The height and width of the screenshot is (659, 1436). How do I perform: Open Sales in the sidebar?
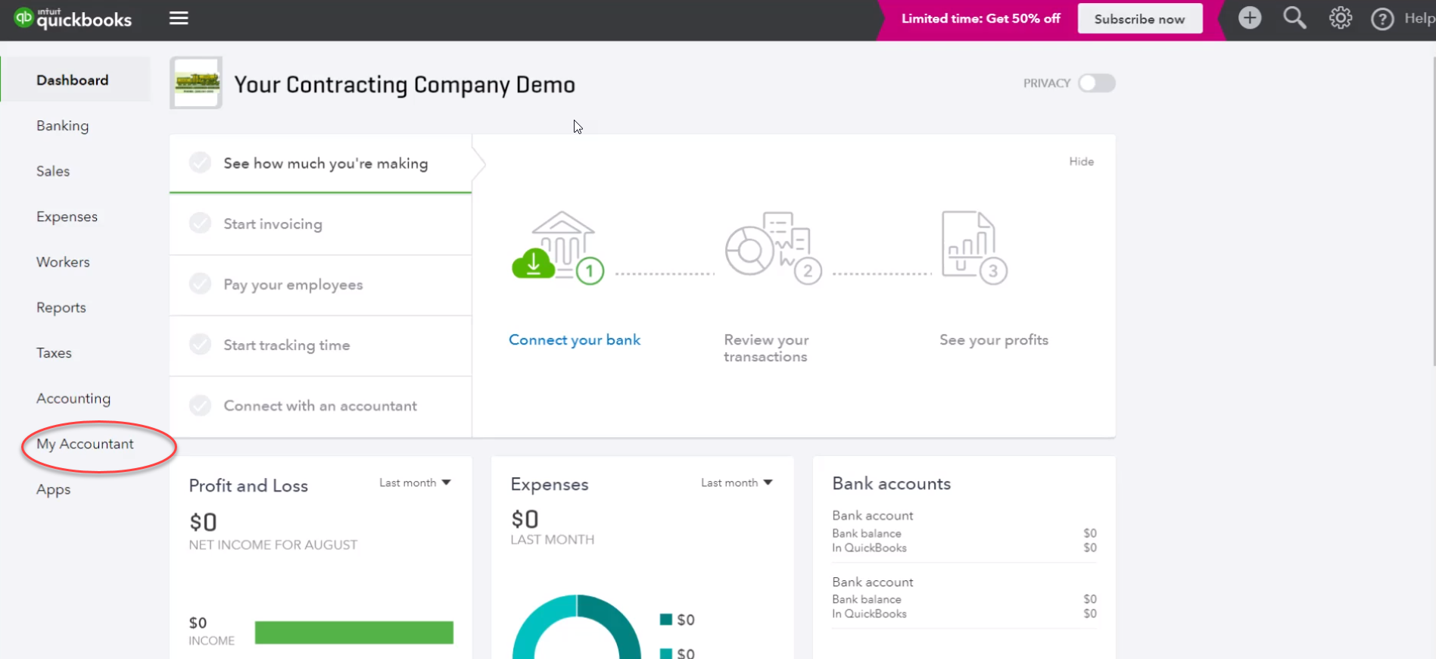click(x=53, y=171)
